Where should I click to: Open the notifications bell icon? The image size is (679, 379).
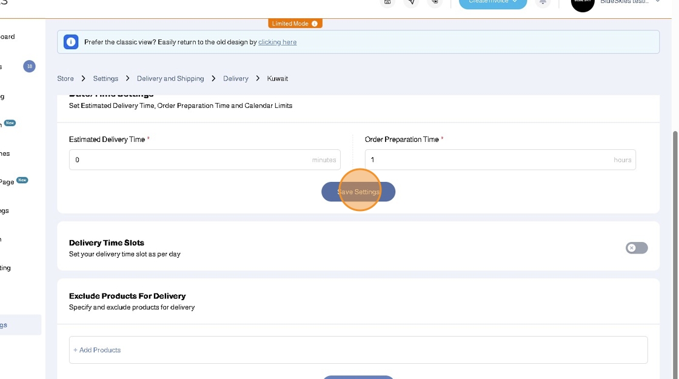543,2
